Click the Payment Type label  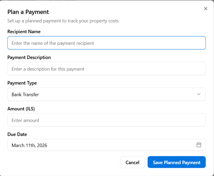point(22,83)
